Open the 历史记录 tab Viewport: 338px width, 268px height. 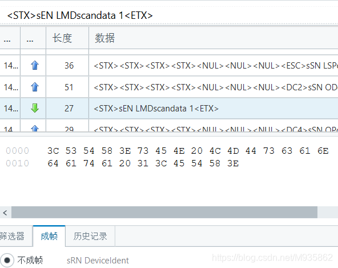click(x=90, y=236)
